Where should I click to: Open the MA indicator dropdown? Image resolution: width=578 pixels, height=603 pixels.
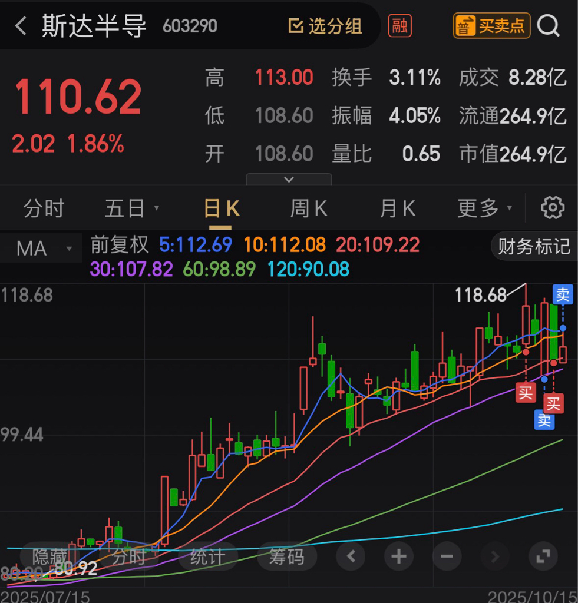coord(41,249)
